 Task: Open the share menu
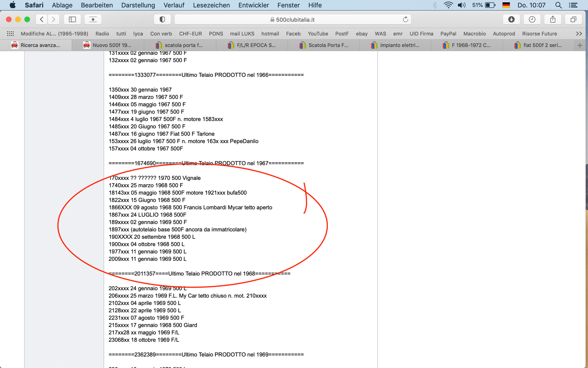[x=553, y=19]
